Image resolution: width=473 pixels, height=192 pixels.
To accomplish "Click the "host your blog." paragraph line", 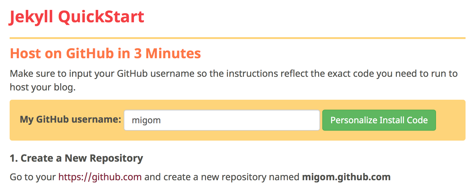I will coord(43,87).
